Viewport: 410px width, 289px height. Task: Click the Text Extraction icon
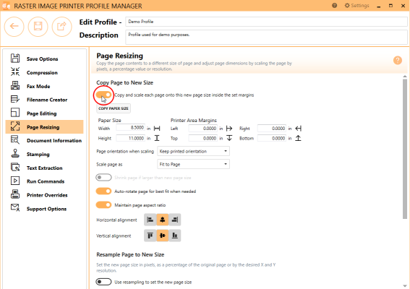[x=15, y=167]
